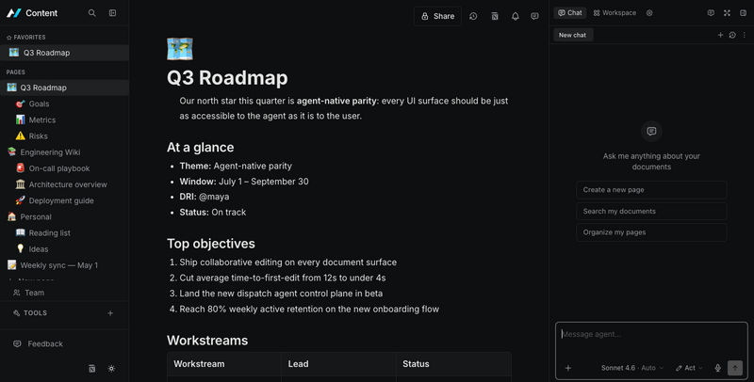Click the Share button
This screenshot has width=754, height=382.
tap(437, 16)
